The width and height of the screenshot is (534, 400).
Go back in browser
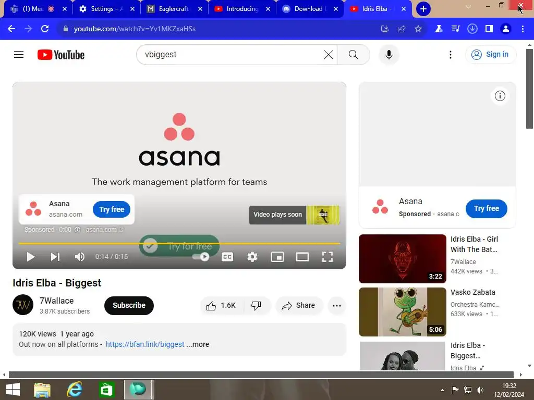point(11,29)
